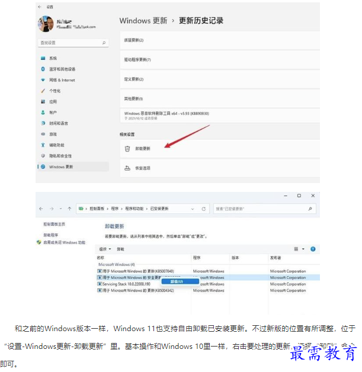Click the search magnifier in Control Panel
Screen dimensions: 362x372
coord(310,209)
